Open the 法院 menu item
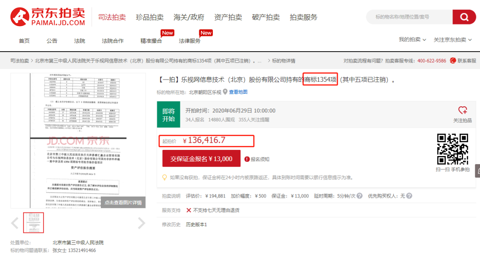The height and width of the screenshot is (257, 480). pos(80,41)
